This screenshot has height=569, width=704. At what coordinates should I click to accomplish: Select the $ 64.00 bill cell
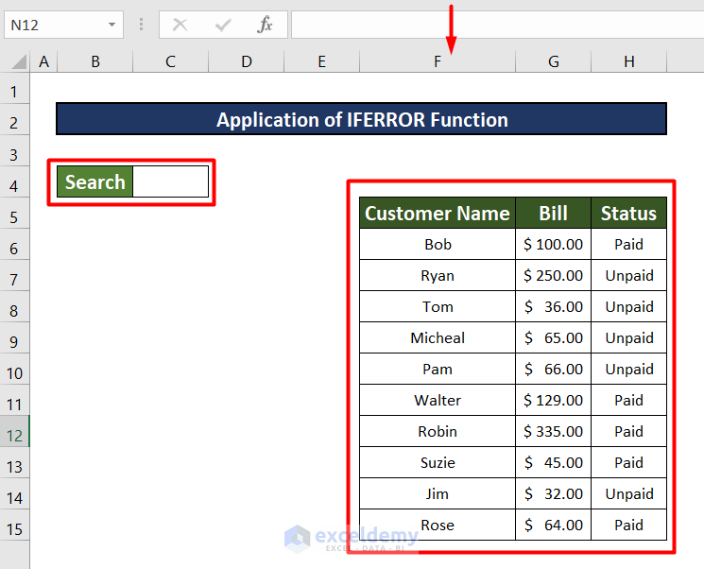tap(553, 525)
